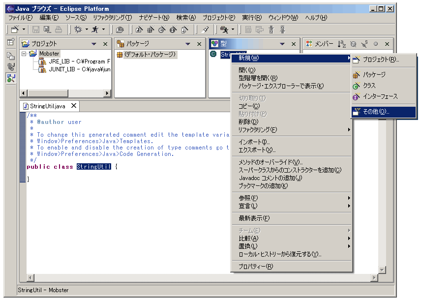
Task: Click the Save As toolbar icon
Action: [x=47, y=30]
